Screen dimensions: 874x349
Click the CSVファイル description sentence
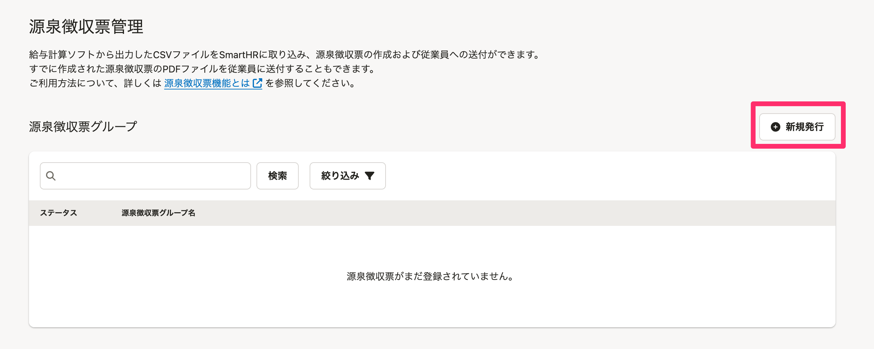(x=284, y=54)
